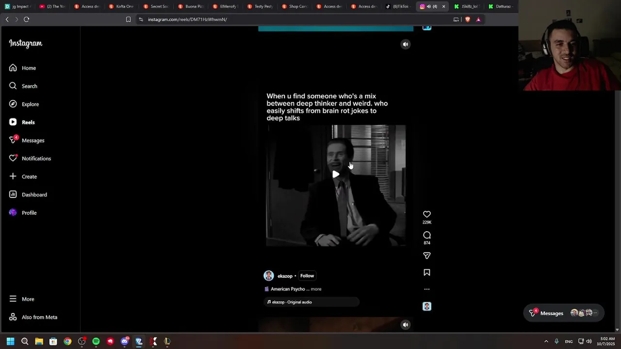Switch to Shop Comp tab
Screen dimensions: 621x349
294,6
